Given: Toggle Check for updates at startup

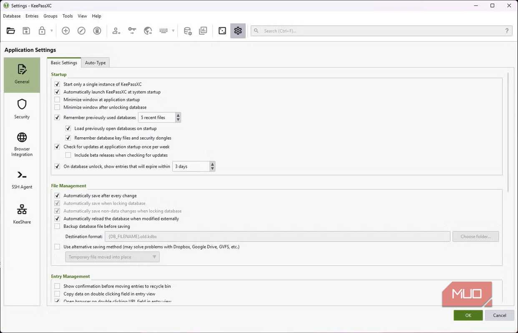Looking at the screenshot, I should click(x=58, y=147).
